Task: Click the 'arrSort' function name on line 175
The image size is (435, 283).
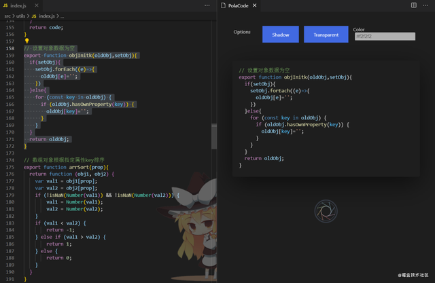Action: (x=79, y=167)
